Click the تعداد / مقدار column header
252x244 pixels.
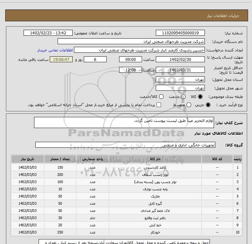(60, 159)
